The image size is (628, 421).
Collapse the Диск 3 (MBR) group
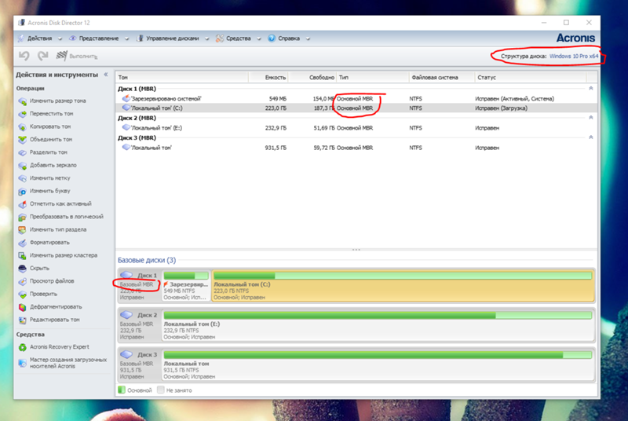[591, 137]
